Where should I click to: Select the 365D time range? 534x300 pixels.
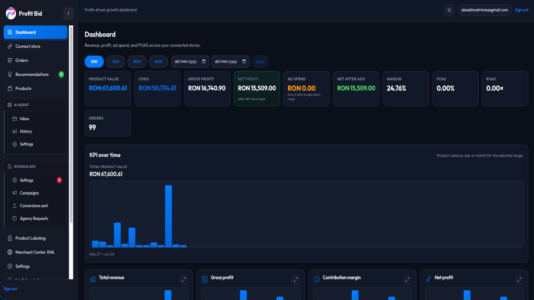pyautogui.click(x=158, y=62)
